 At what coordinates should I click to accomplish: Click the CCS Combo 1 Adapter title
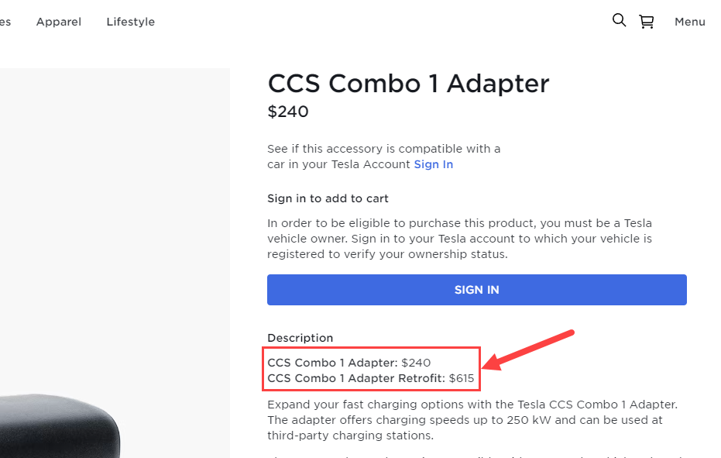pos(408,84)
